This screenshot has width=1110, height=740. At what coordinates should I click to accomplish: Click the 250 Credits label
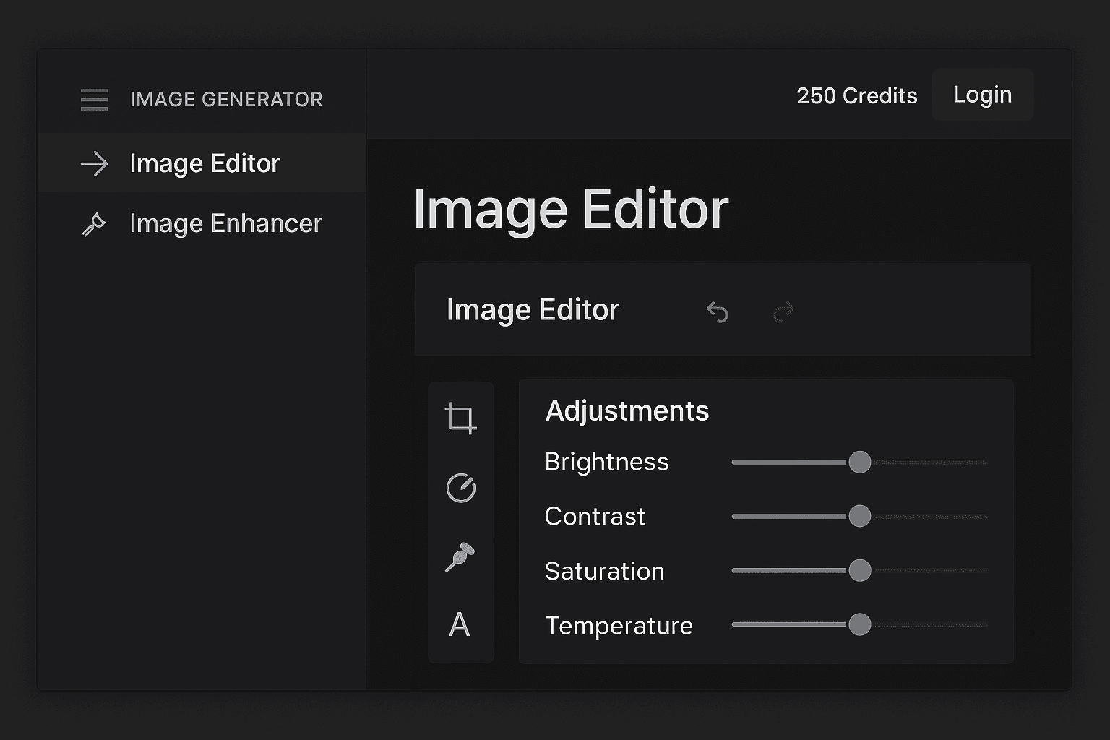point(857,95)
